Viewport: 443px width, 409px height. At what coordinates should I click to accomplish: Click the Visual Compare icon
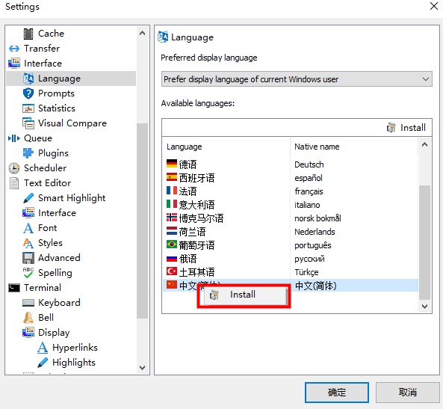coord(28,123)
